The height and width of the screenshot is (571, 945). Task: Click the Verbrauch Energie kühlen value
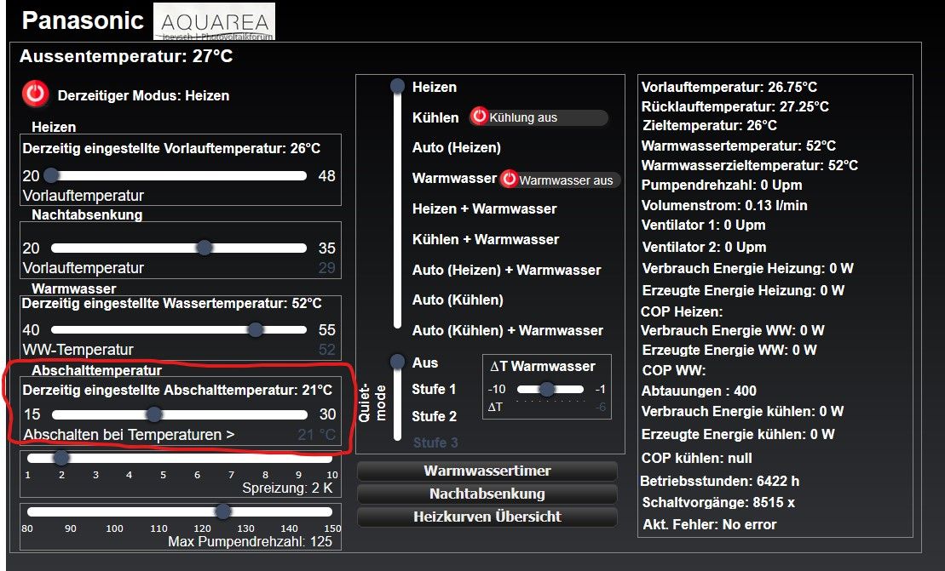[x=742, y=412]
